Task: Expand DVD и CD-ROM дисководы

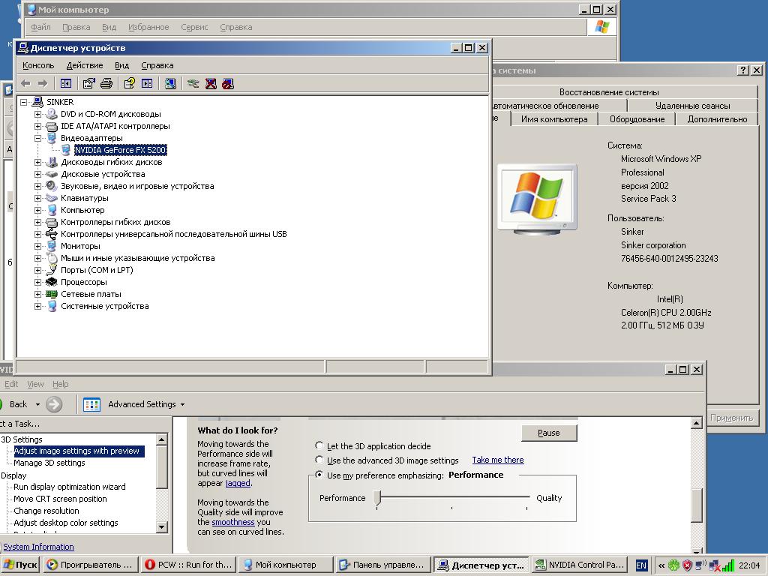Action: pos(37,114)
